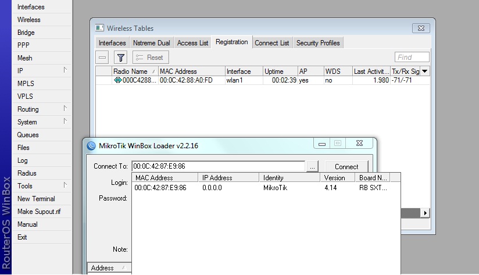Expand the Tools submenu

(65, 185)
